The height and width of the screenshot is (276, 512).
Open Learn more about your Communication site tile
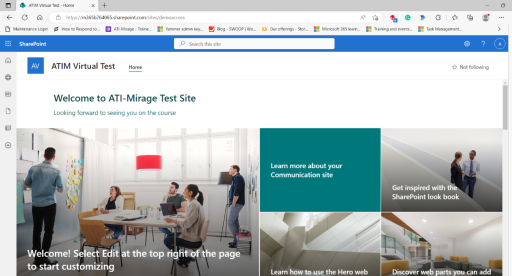pyautogui.click(x=320, y=170)
